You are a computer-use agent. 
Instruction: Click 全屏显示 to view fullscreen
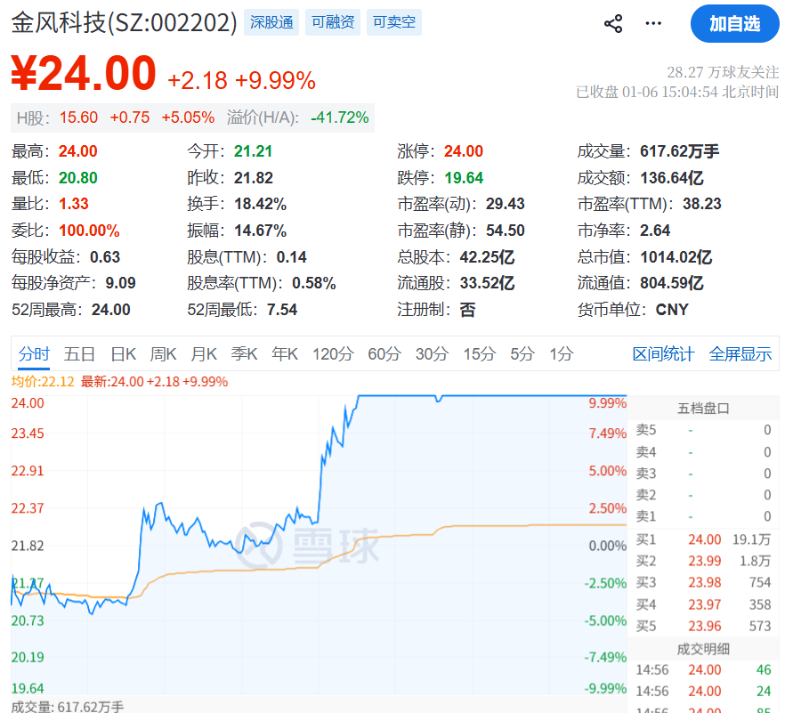coord(740,354)
